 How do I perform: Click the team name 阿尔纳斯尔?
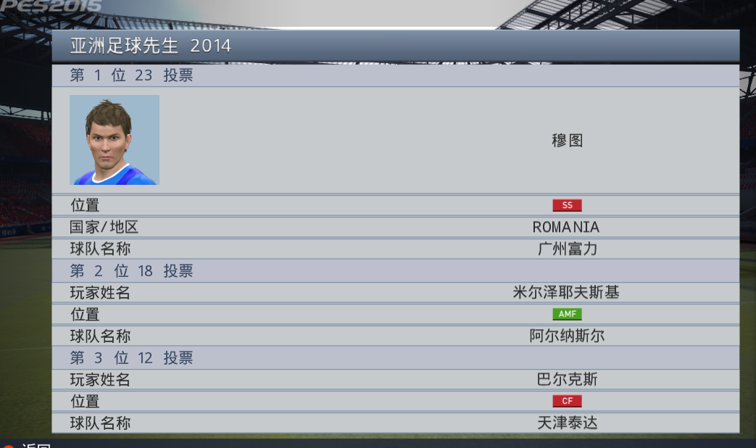(x=567, y=336)
